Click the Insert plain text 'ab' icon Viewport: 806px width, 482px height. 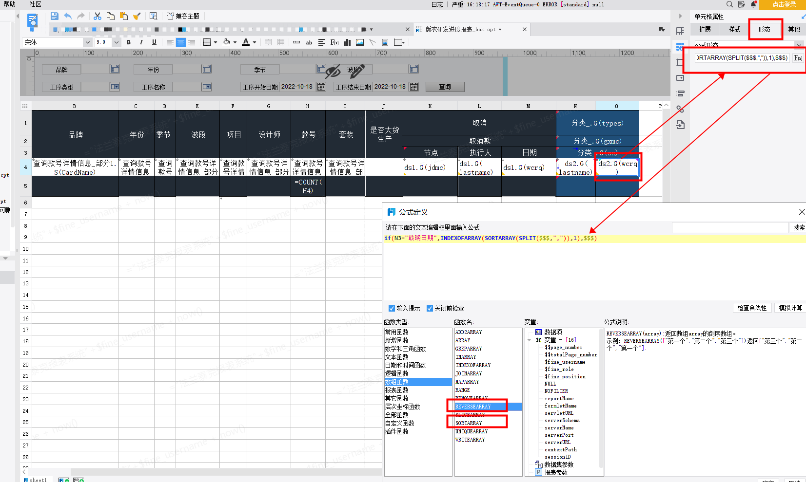(x=309, y=42)
